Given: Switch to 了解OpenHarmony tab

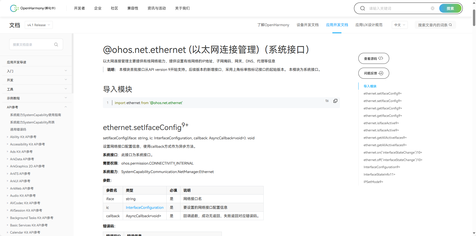Looking at the screenshot, I should point(273,25).
